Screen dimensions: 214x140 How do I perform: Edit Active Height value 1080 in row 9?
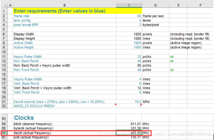pos(129,47)
